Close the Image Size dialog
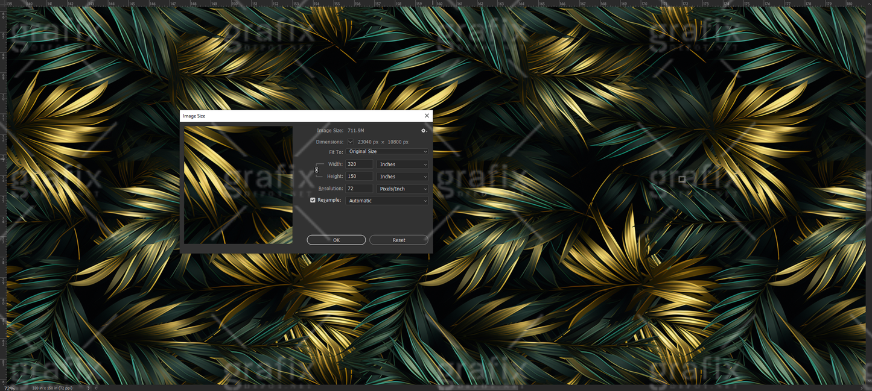 (427, 115)
